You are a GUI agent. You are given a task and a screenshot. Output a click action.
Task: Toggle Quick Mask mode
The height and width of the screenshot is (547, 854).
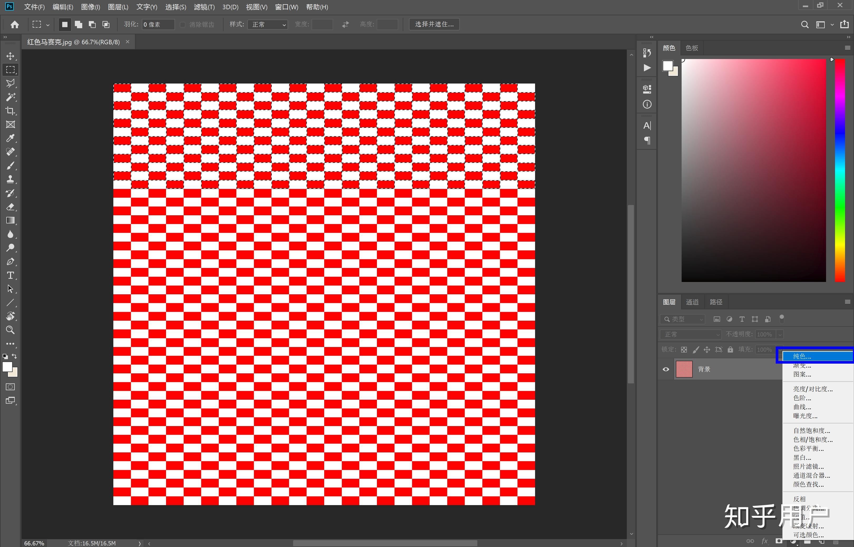point(10,387)
